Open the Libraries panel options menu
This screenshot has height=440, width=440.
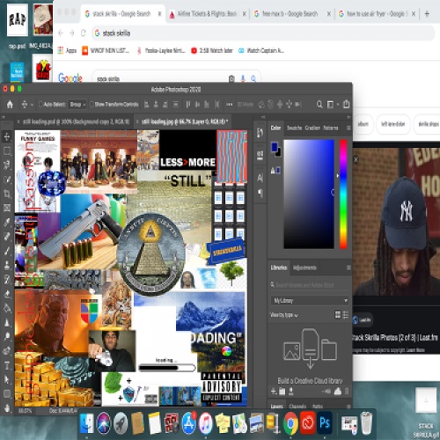(348, 268)
